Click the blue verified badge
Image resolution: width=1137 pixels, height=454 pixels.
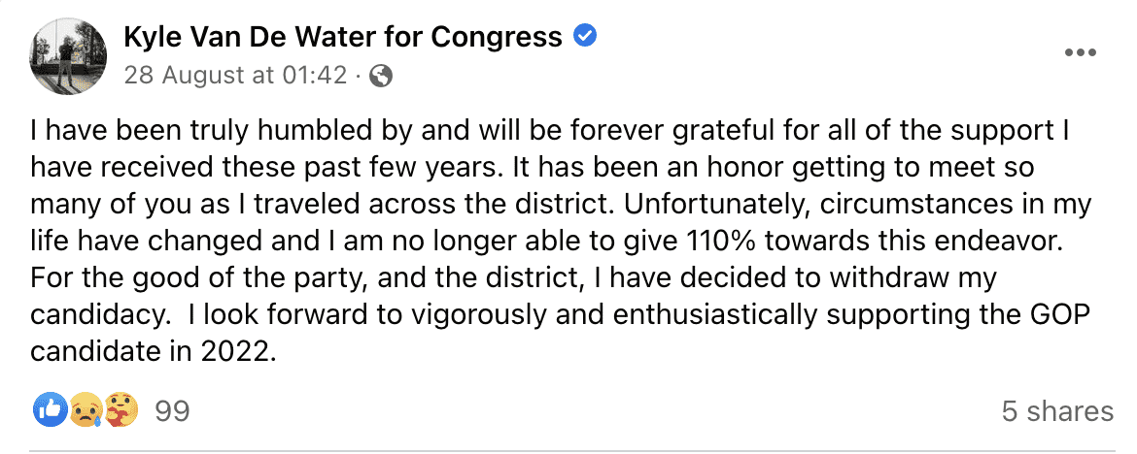tap(585, 37)
